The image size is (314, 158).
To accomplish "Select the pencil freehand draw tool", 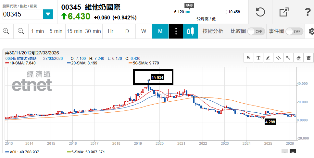I will coord(268,58).
